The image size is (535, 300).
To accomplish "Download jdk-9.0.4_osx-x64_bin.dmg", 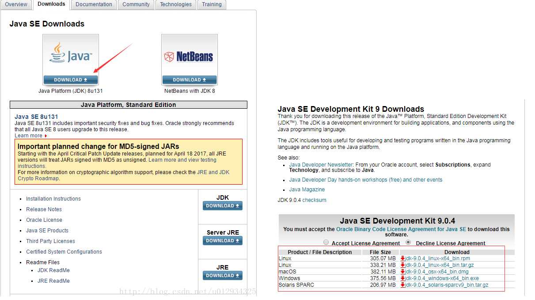I will coord(436,272).
